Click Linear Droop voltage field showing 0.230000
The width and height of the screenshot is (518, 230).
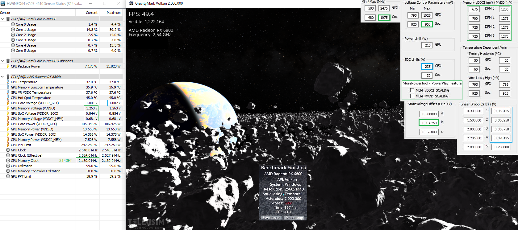pos(501,147)
